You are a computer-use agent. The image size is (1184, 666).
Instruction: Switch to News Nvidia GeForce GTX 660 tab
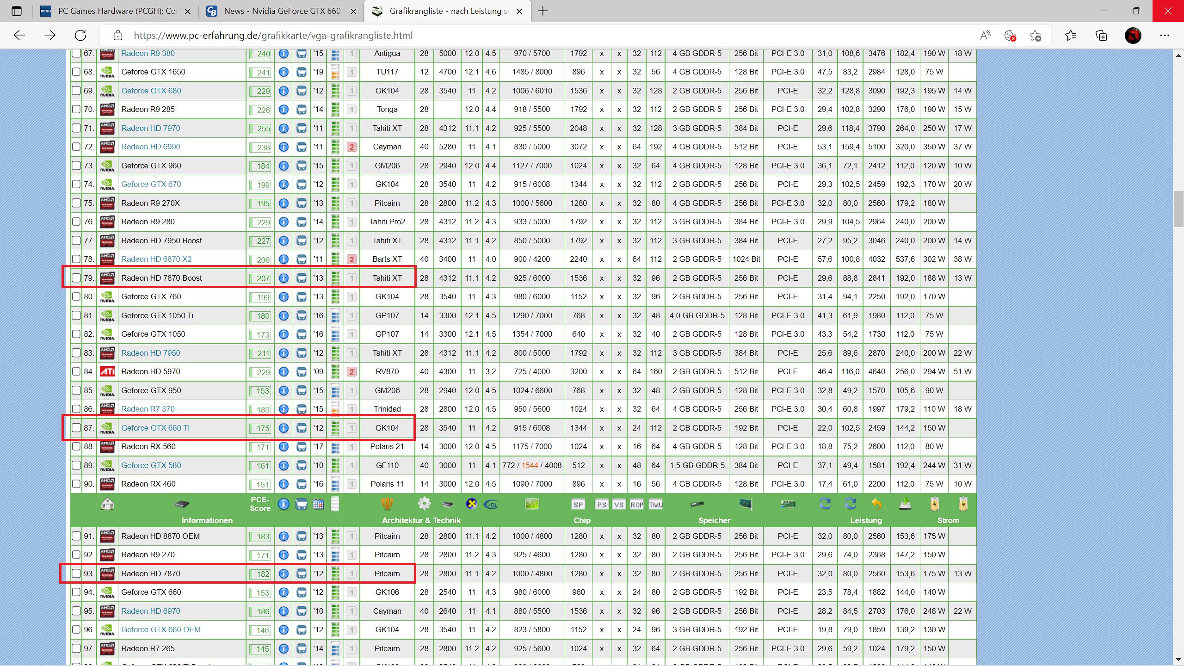pyautogui.click(x=281, y=11)
